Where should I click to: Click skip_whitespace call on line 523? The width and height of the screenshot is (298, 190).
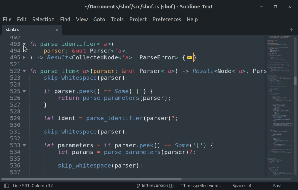(70, 78)
